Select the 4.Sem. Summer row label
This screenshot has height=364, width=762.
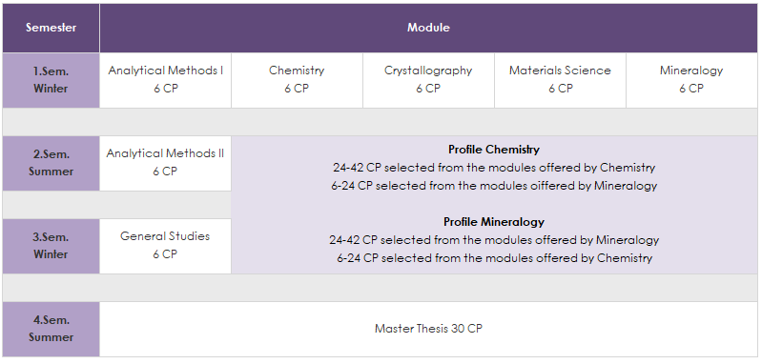(51, 329)
